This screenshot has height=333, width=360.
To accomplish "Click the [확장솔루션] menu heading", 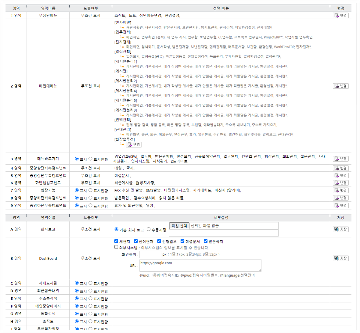I will (x=124, y=139).
